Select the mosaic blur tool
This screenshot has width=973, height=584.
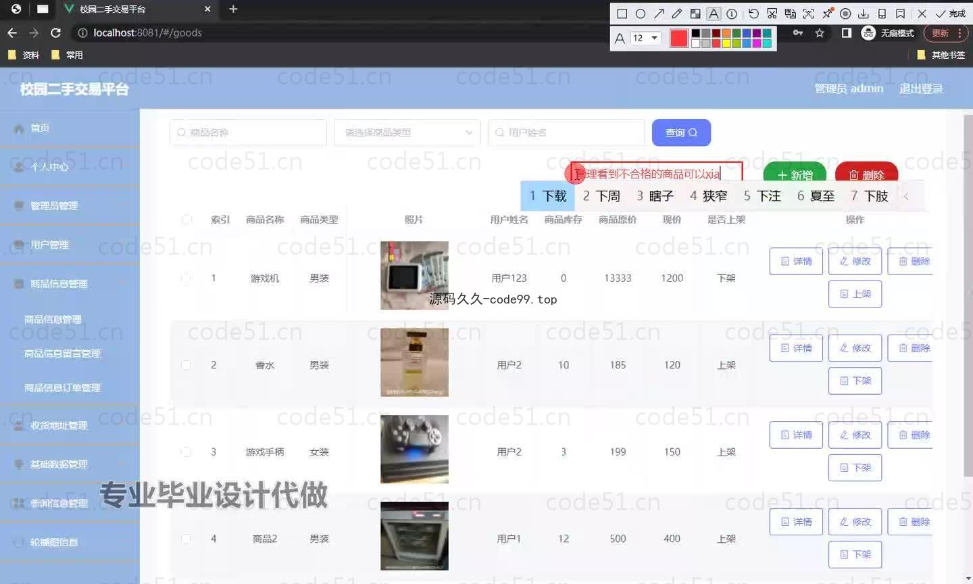pyautogui.click(x=695, y=14)
